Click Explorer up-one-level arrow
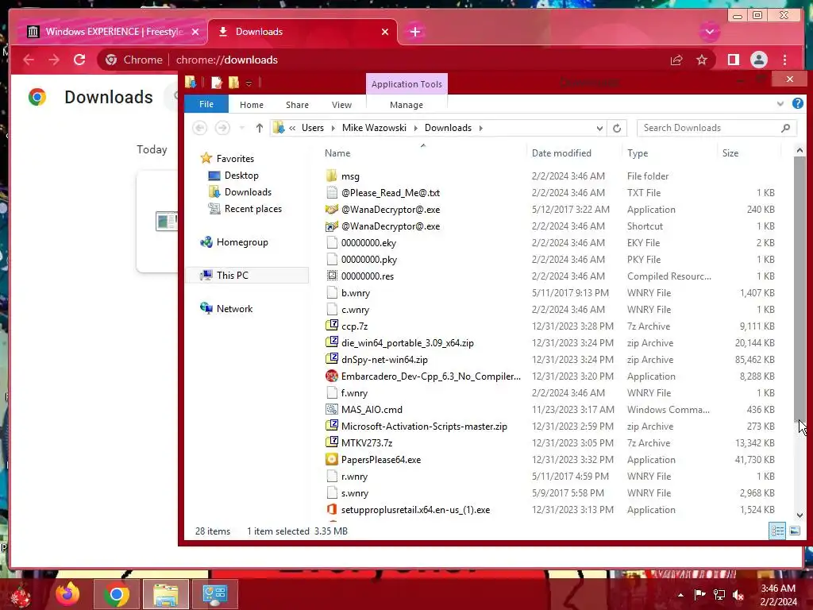The height and width of the screenshot is (610, 813). point(260,128)
